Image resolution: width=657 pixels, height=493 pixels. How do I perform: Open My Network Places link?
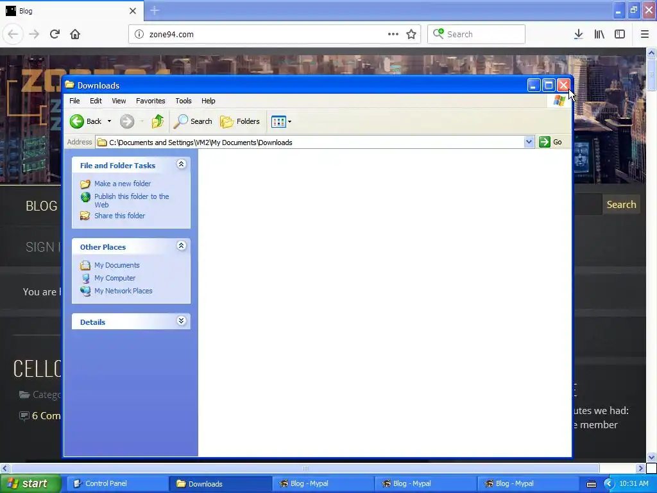(x=123, y=291)
